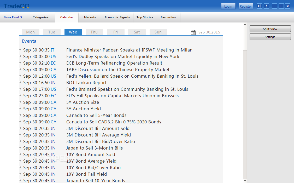The width and height of the screenshot is (294, 183).
Task: Click the 5Y Auction Size event
Action: pyautogui.click(x=83, y=102)
